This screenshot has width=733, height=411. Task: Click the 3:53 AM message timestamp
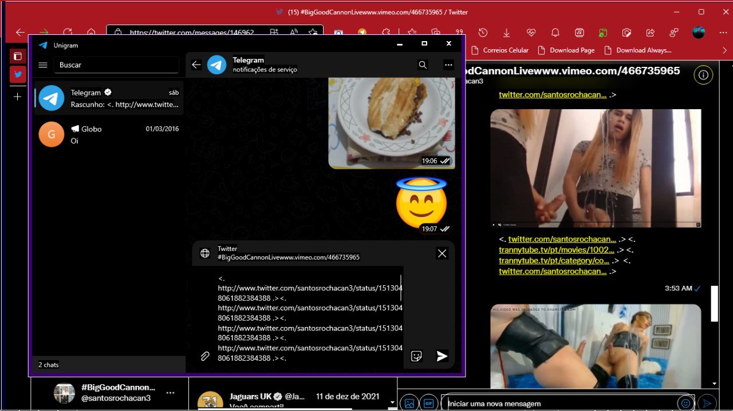tap(679, 289)
